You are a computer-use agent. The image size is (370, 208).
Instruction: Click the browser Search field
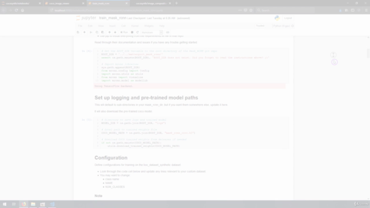click(x=285, y=10)
